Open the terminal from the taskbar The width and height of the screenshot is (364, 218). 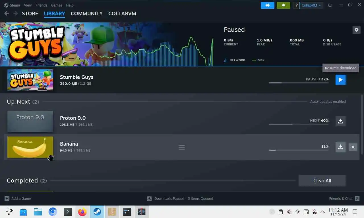pyautogui.click(x=67, y=212)
